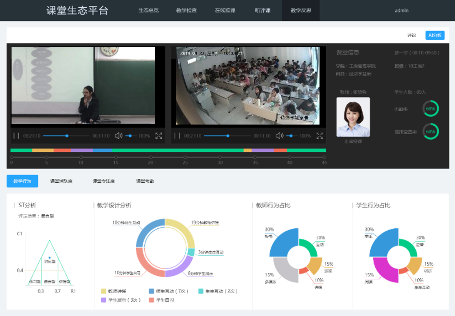Click the AI分析 button
The width and height of the screenshot is (455, 316).
pos(435,35)
